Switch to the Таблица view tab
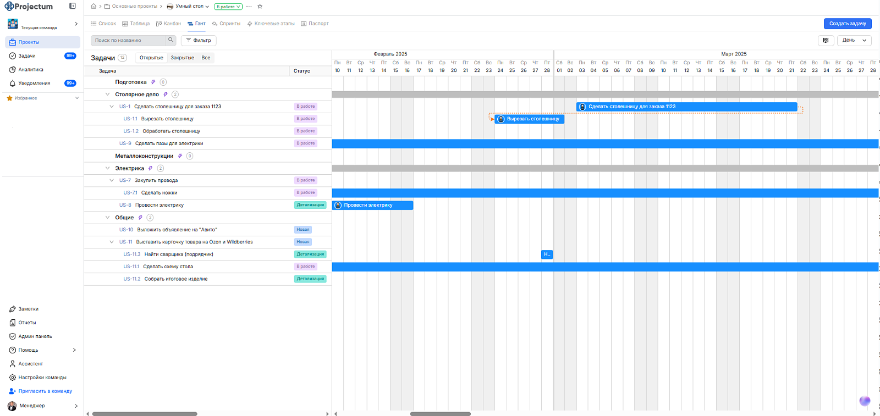Image resolution: width=880 pixels, height=416 pixels. [x=136, y=24]
